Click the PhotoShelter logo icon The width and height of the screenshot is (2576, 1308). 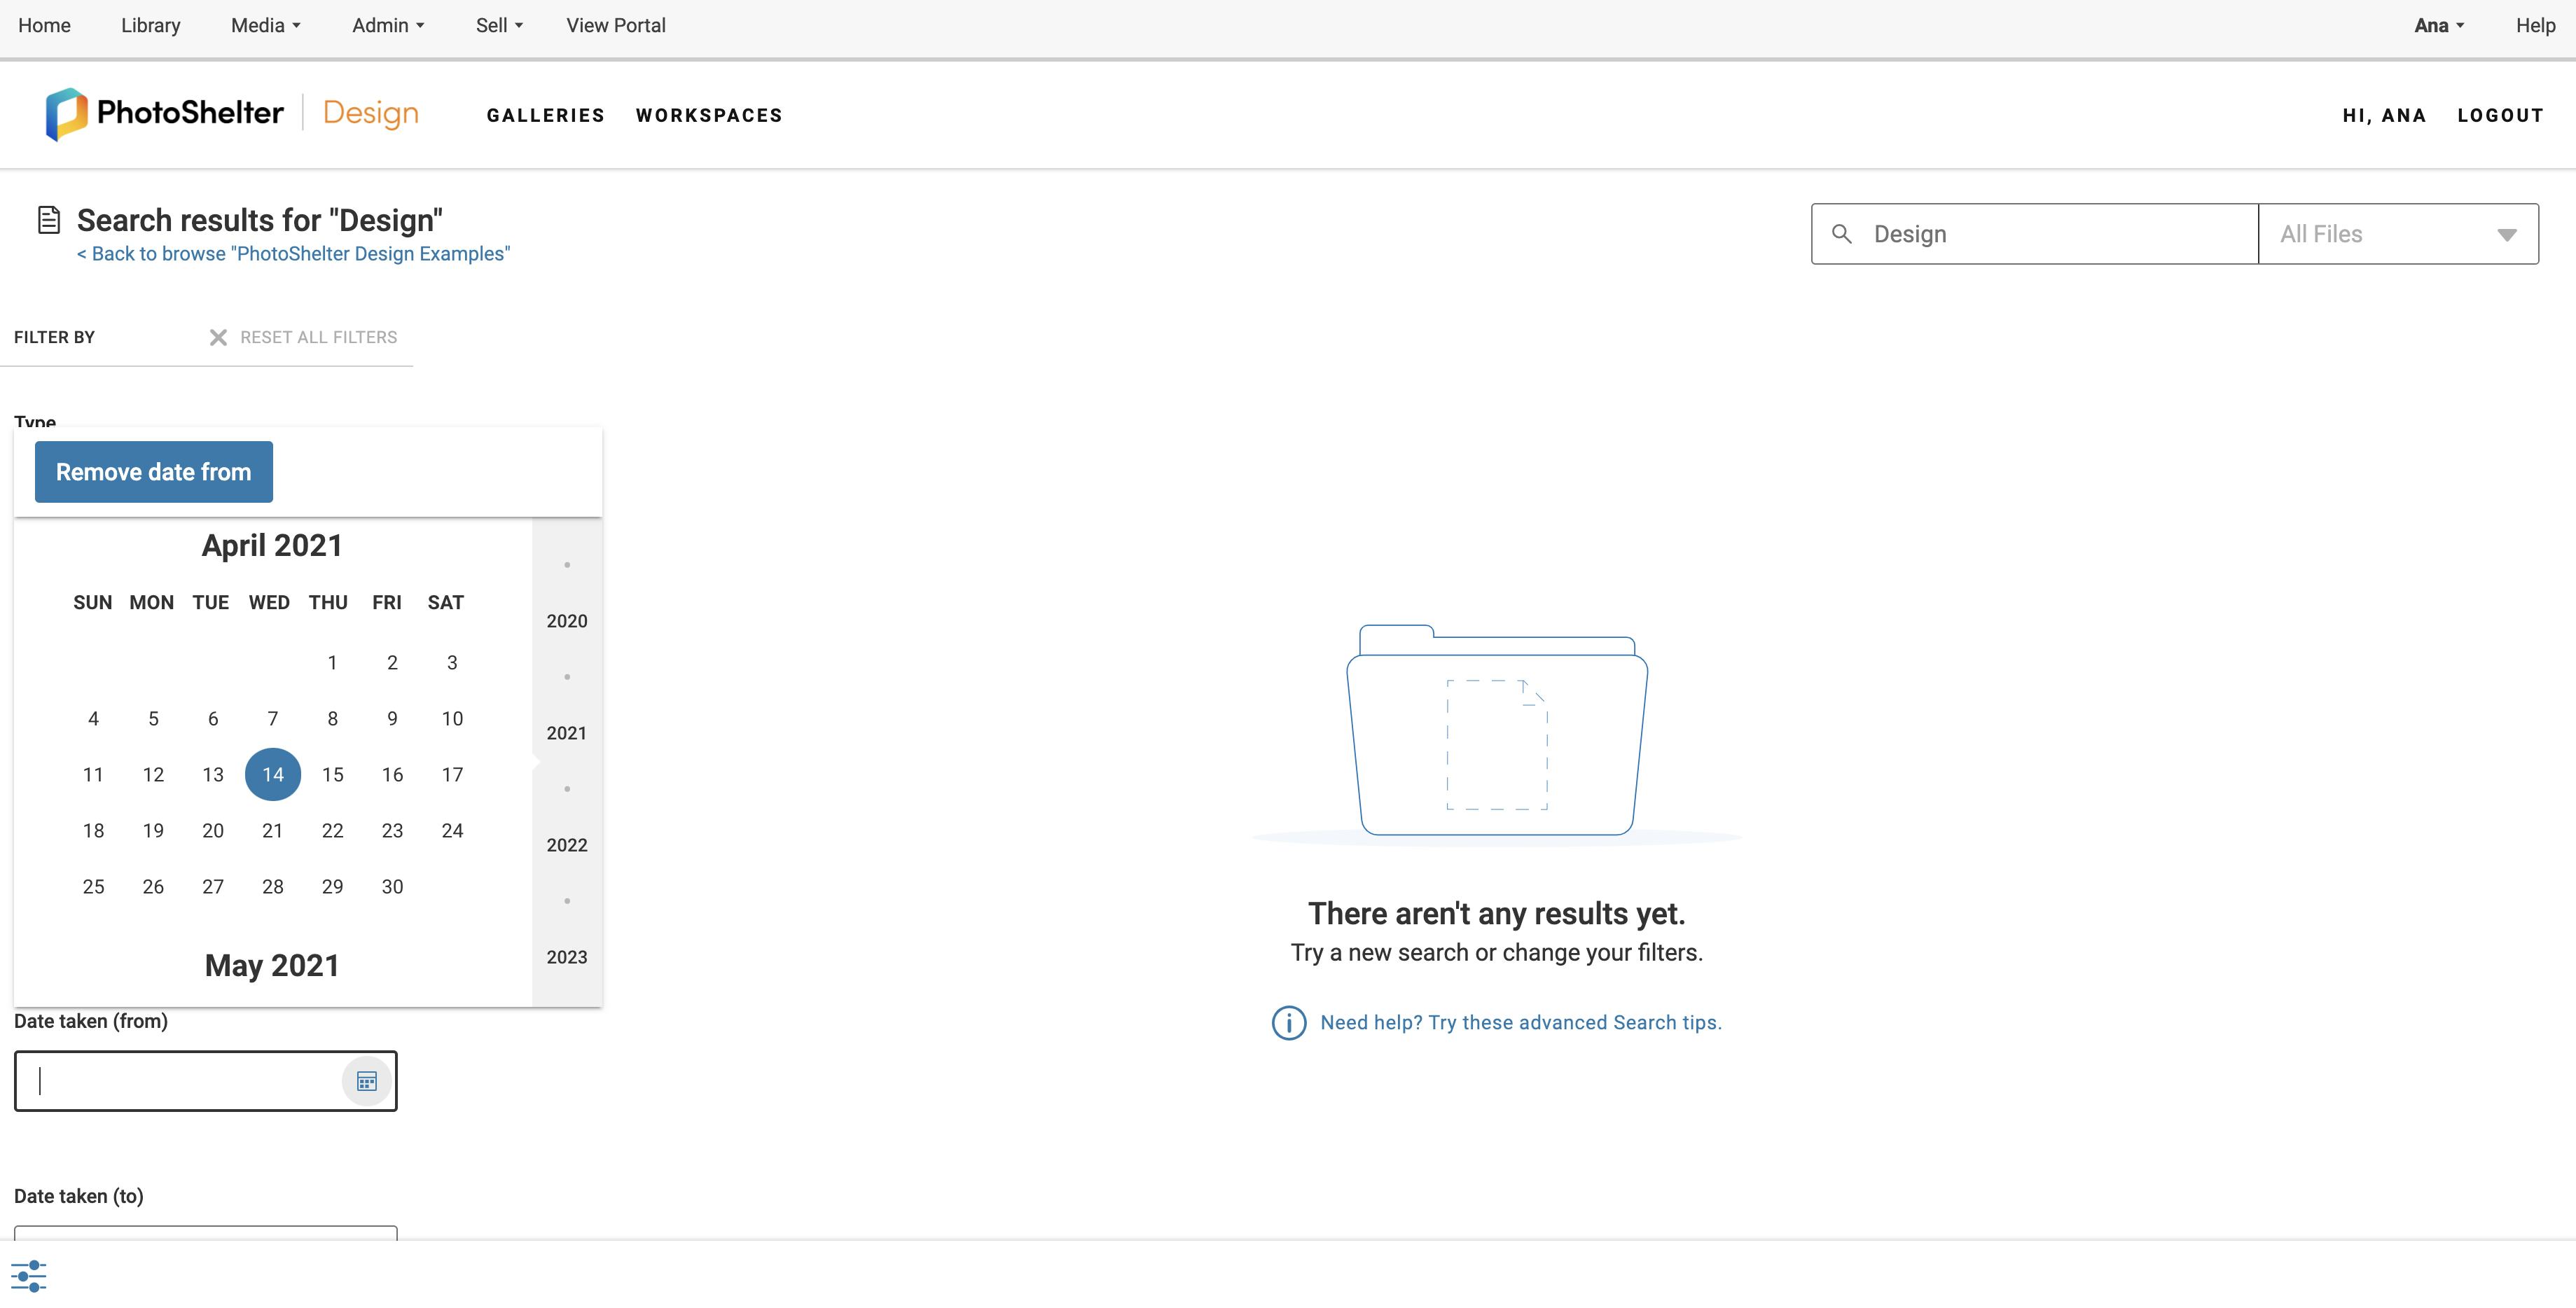click(66, 114)
